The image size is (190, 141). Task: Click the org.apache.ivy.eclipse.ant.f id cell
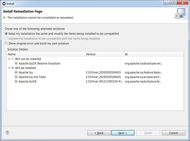143,77
